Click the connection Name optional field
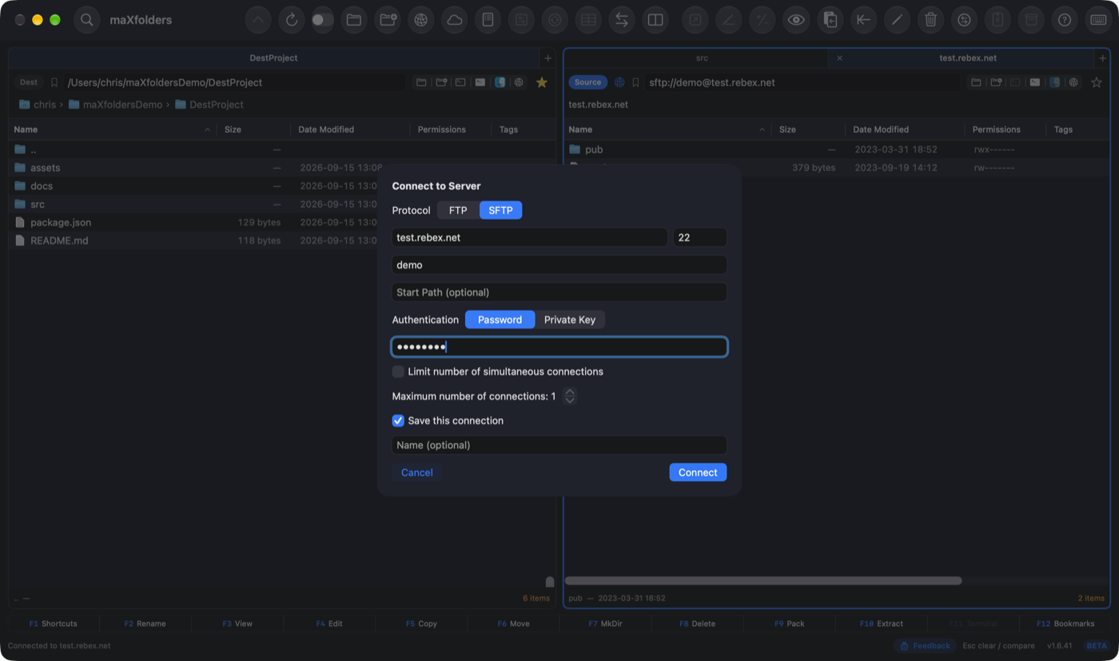The image size is (1119, 661). (x=559, y=445)
